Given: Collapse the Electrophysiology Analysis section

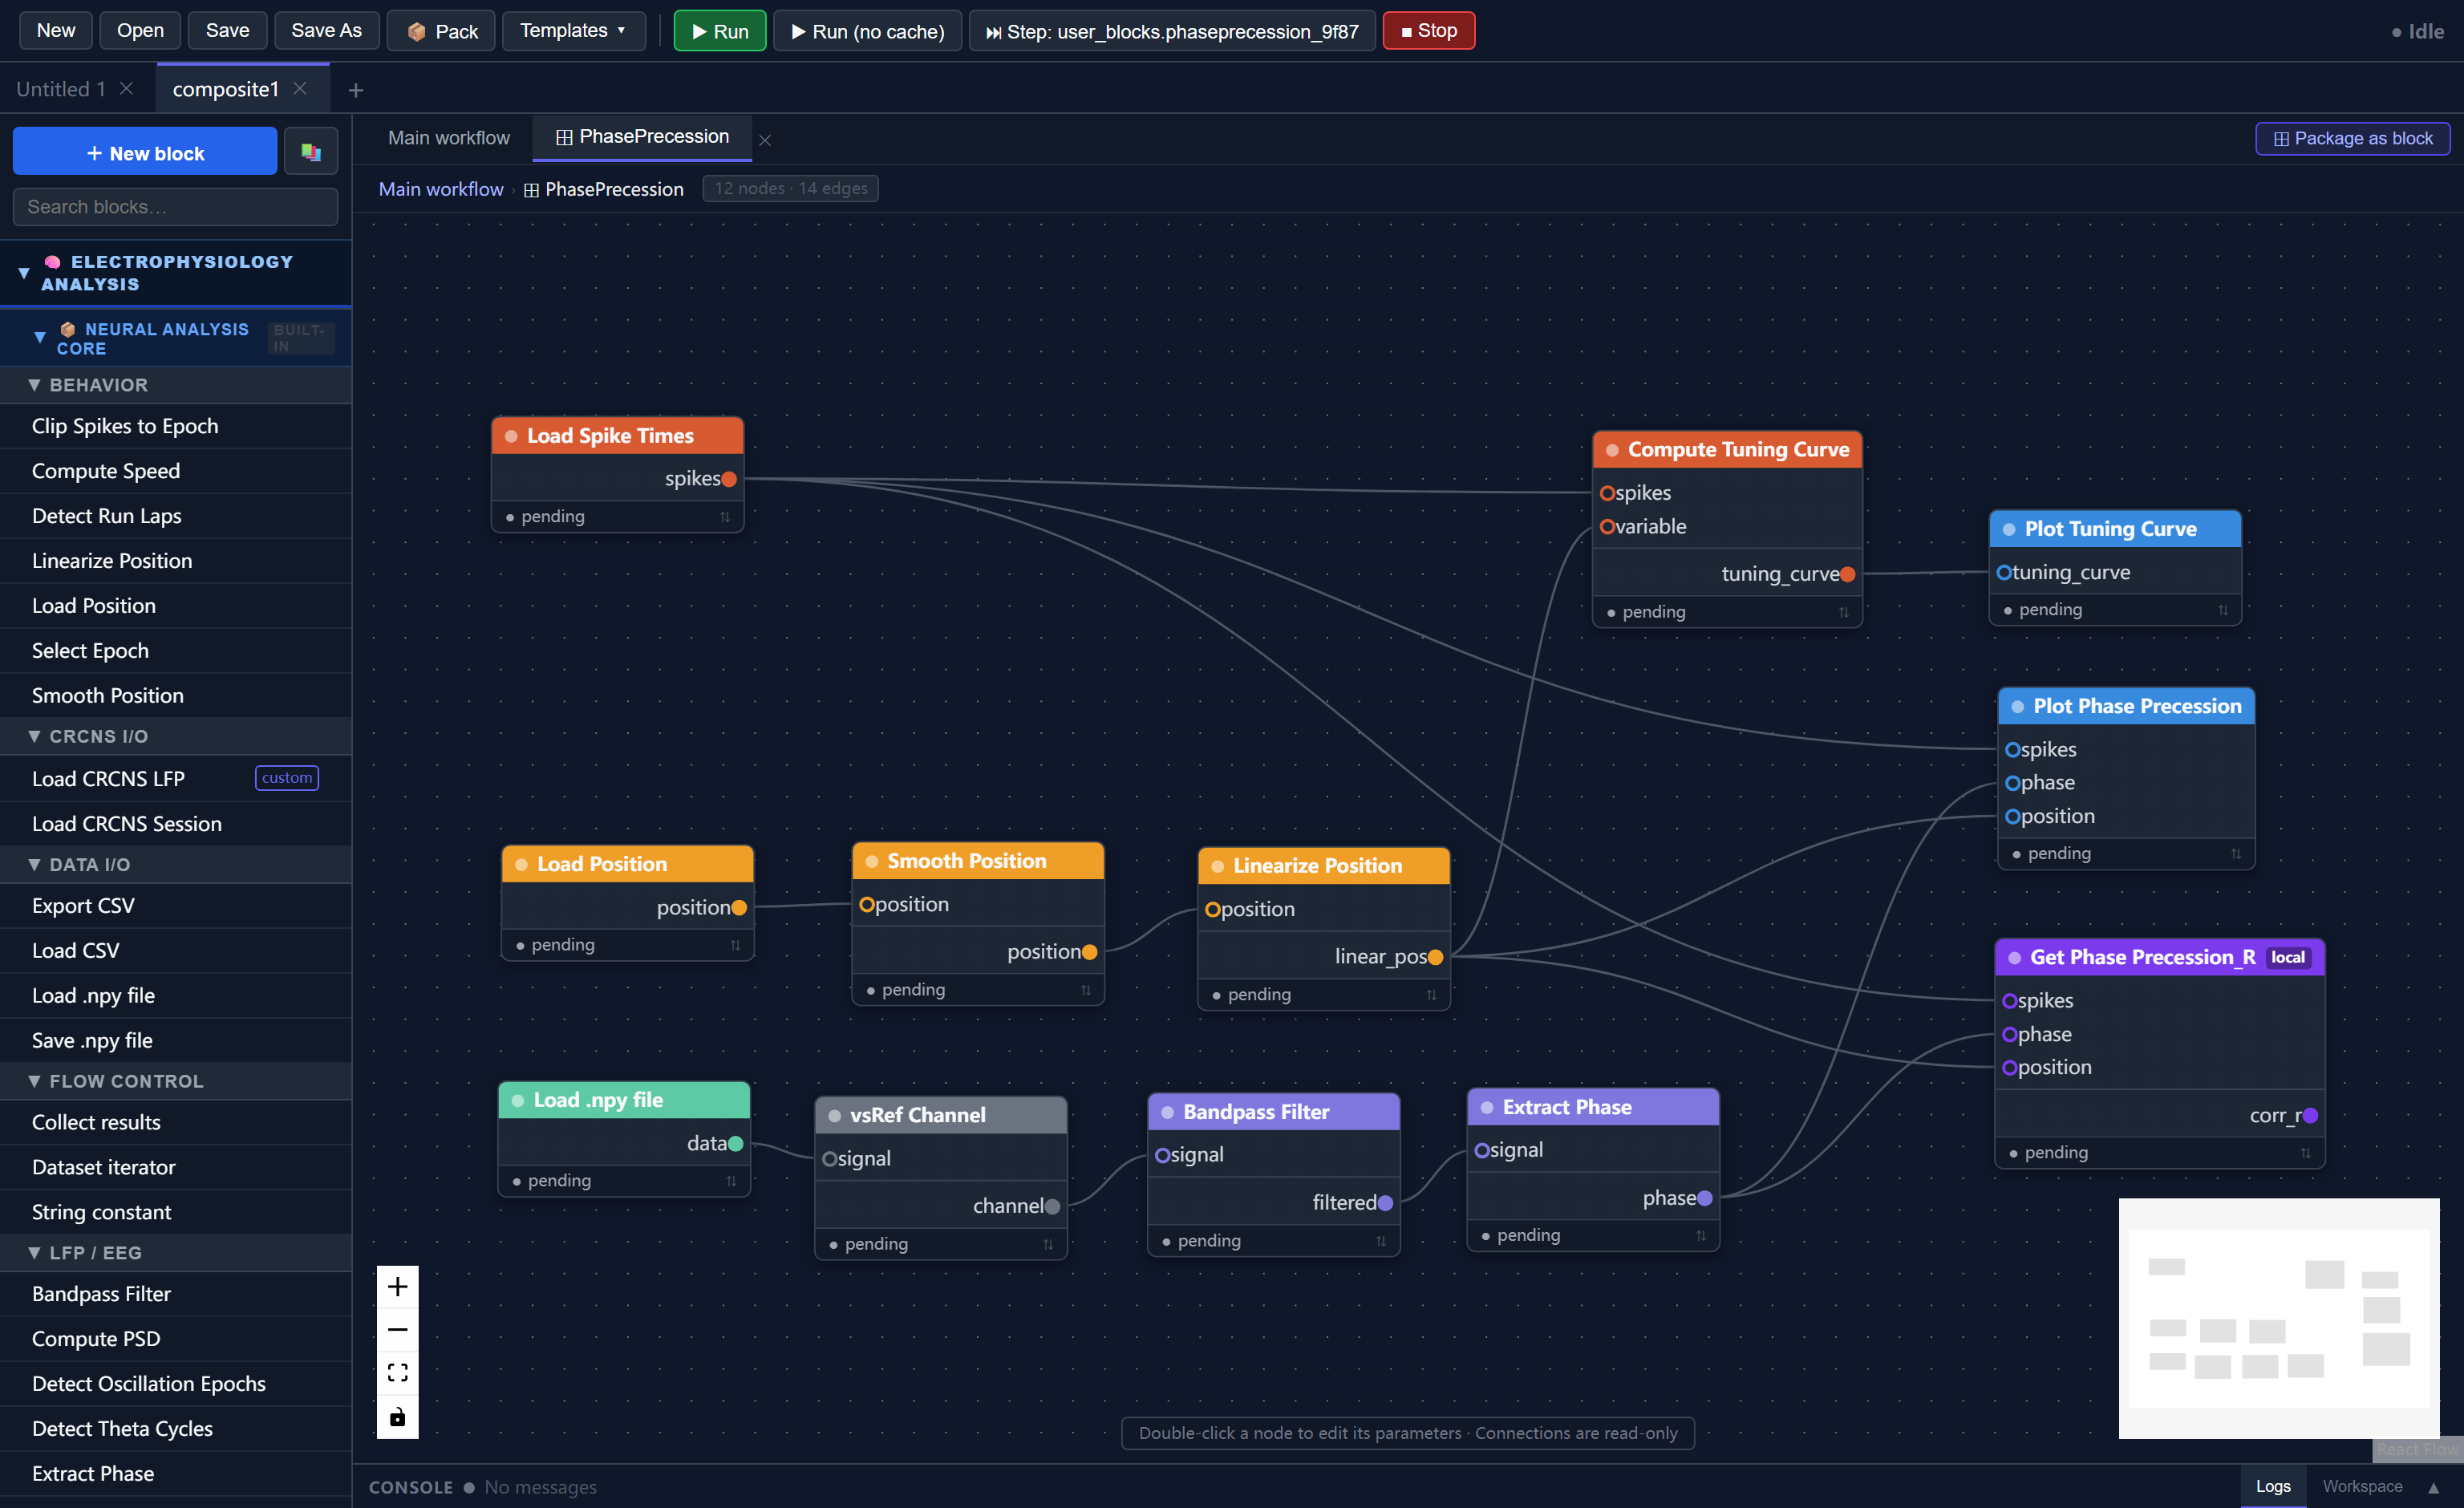Looking at the screenshot, I should tap(23, 272).
